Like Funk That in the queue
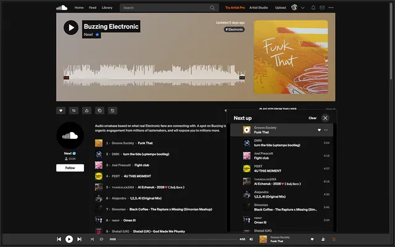 (319, 130)
